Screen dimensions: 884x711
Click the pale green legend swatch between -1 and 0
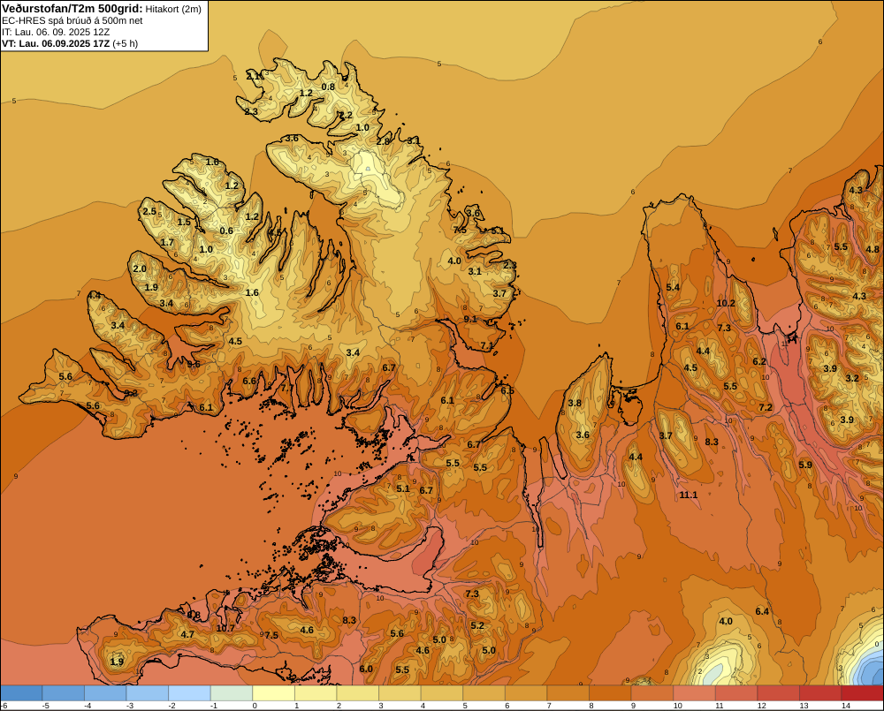coord(231,693)
